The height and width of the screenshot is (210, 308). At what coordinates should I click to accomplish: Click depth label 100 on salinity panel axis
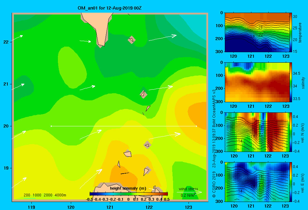point(219,75)
